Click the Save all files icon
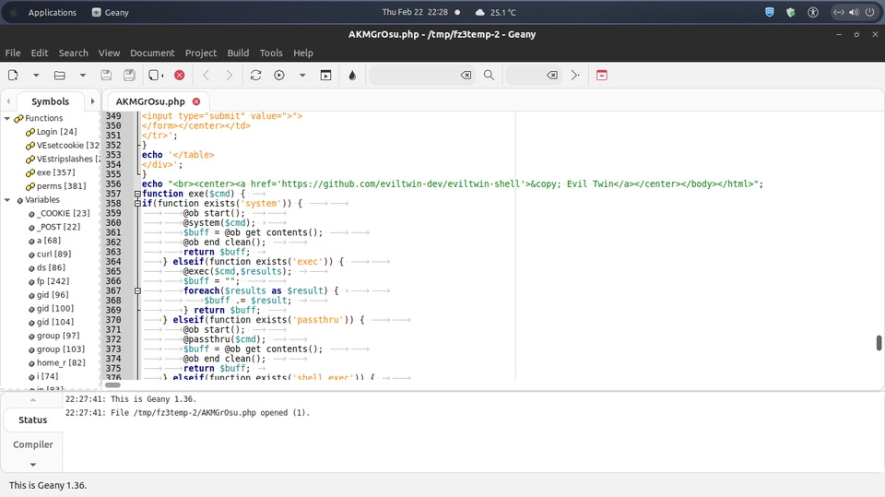885x497 pixels. click(129, 75)
